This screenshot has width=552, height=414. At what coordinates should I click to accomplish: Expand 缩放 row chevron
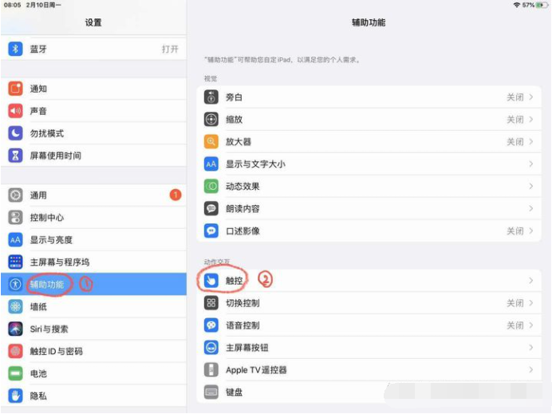(x=531, y=120)
